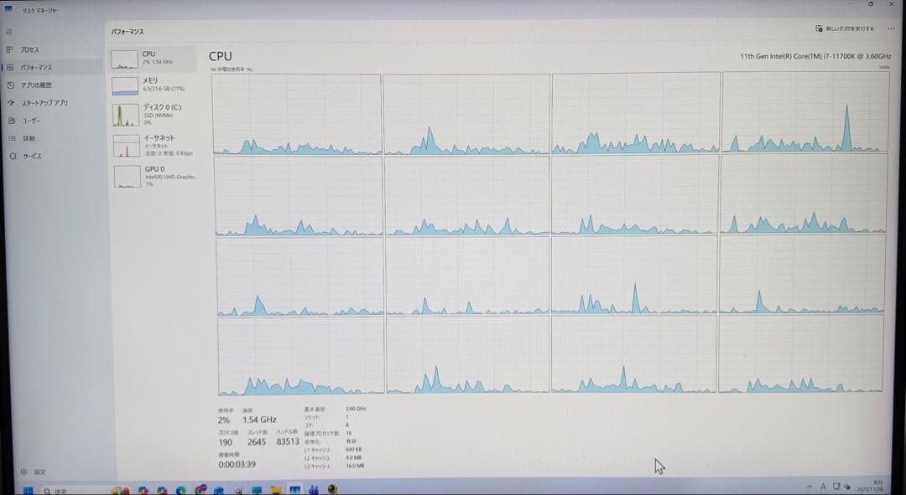The height and width of the screenshot is (495, 906).
Task: Select ディスク 0 (C:) performance item
Action: (x=154, y=114)
